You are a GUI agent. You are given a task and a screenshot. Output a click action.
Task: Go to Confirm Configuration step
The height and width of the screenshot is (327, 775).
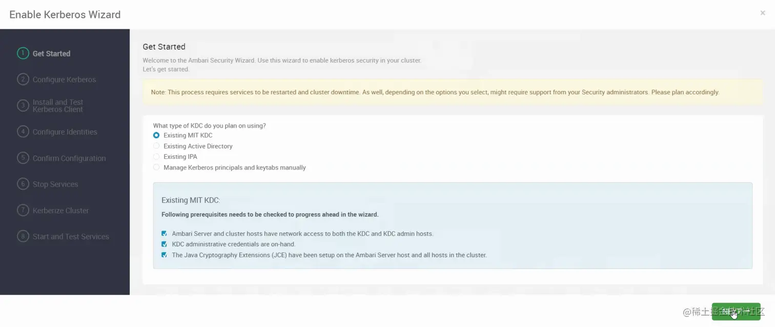[69, 158]
